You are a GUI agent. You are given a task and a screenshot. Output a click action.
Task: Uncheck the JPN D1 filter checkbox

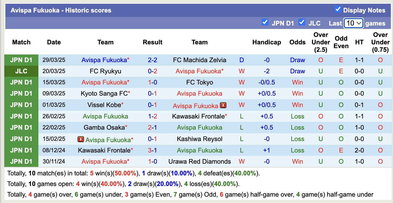coord(265,23)
